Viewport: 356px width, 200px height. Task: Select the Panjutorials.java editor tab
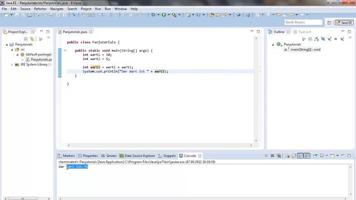[x=75, y=32]
